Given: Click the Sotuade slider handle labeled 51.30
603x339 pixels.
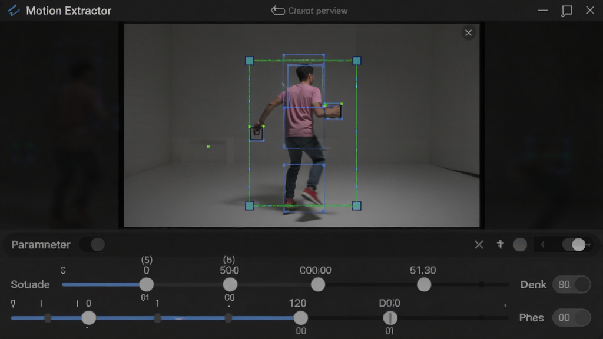Looking at the screenshot, I should (x=424, y=284).
